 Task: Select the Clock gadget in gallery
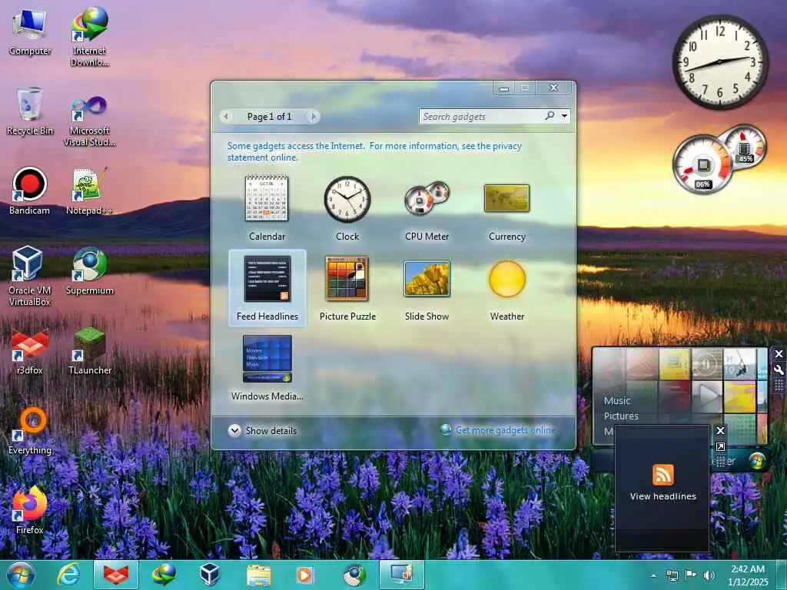[347, 207]
